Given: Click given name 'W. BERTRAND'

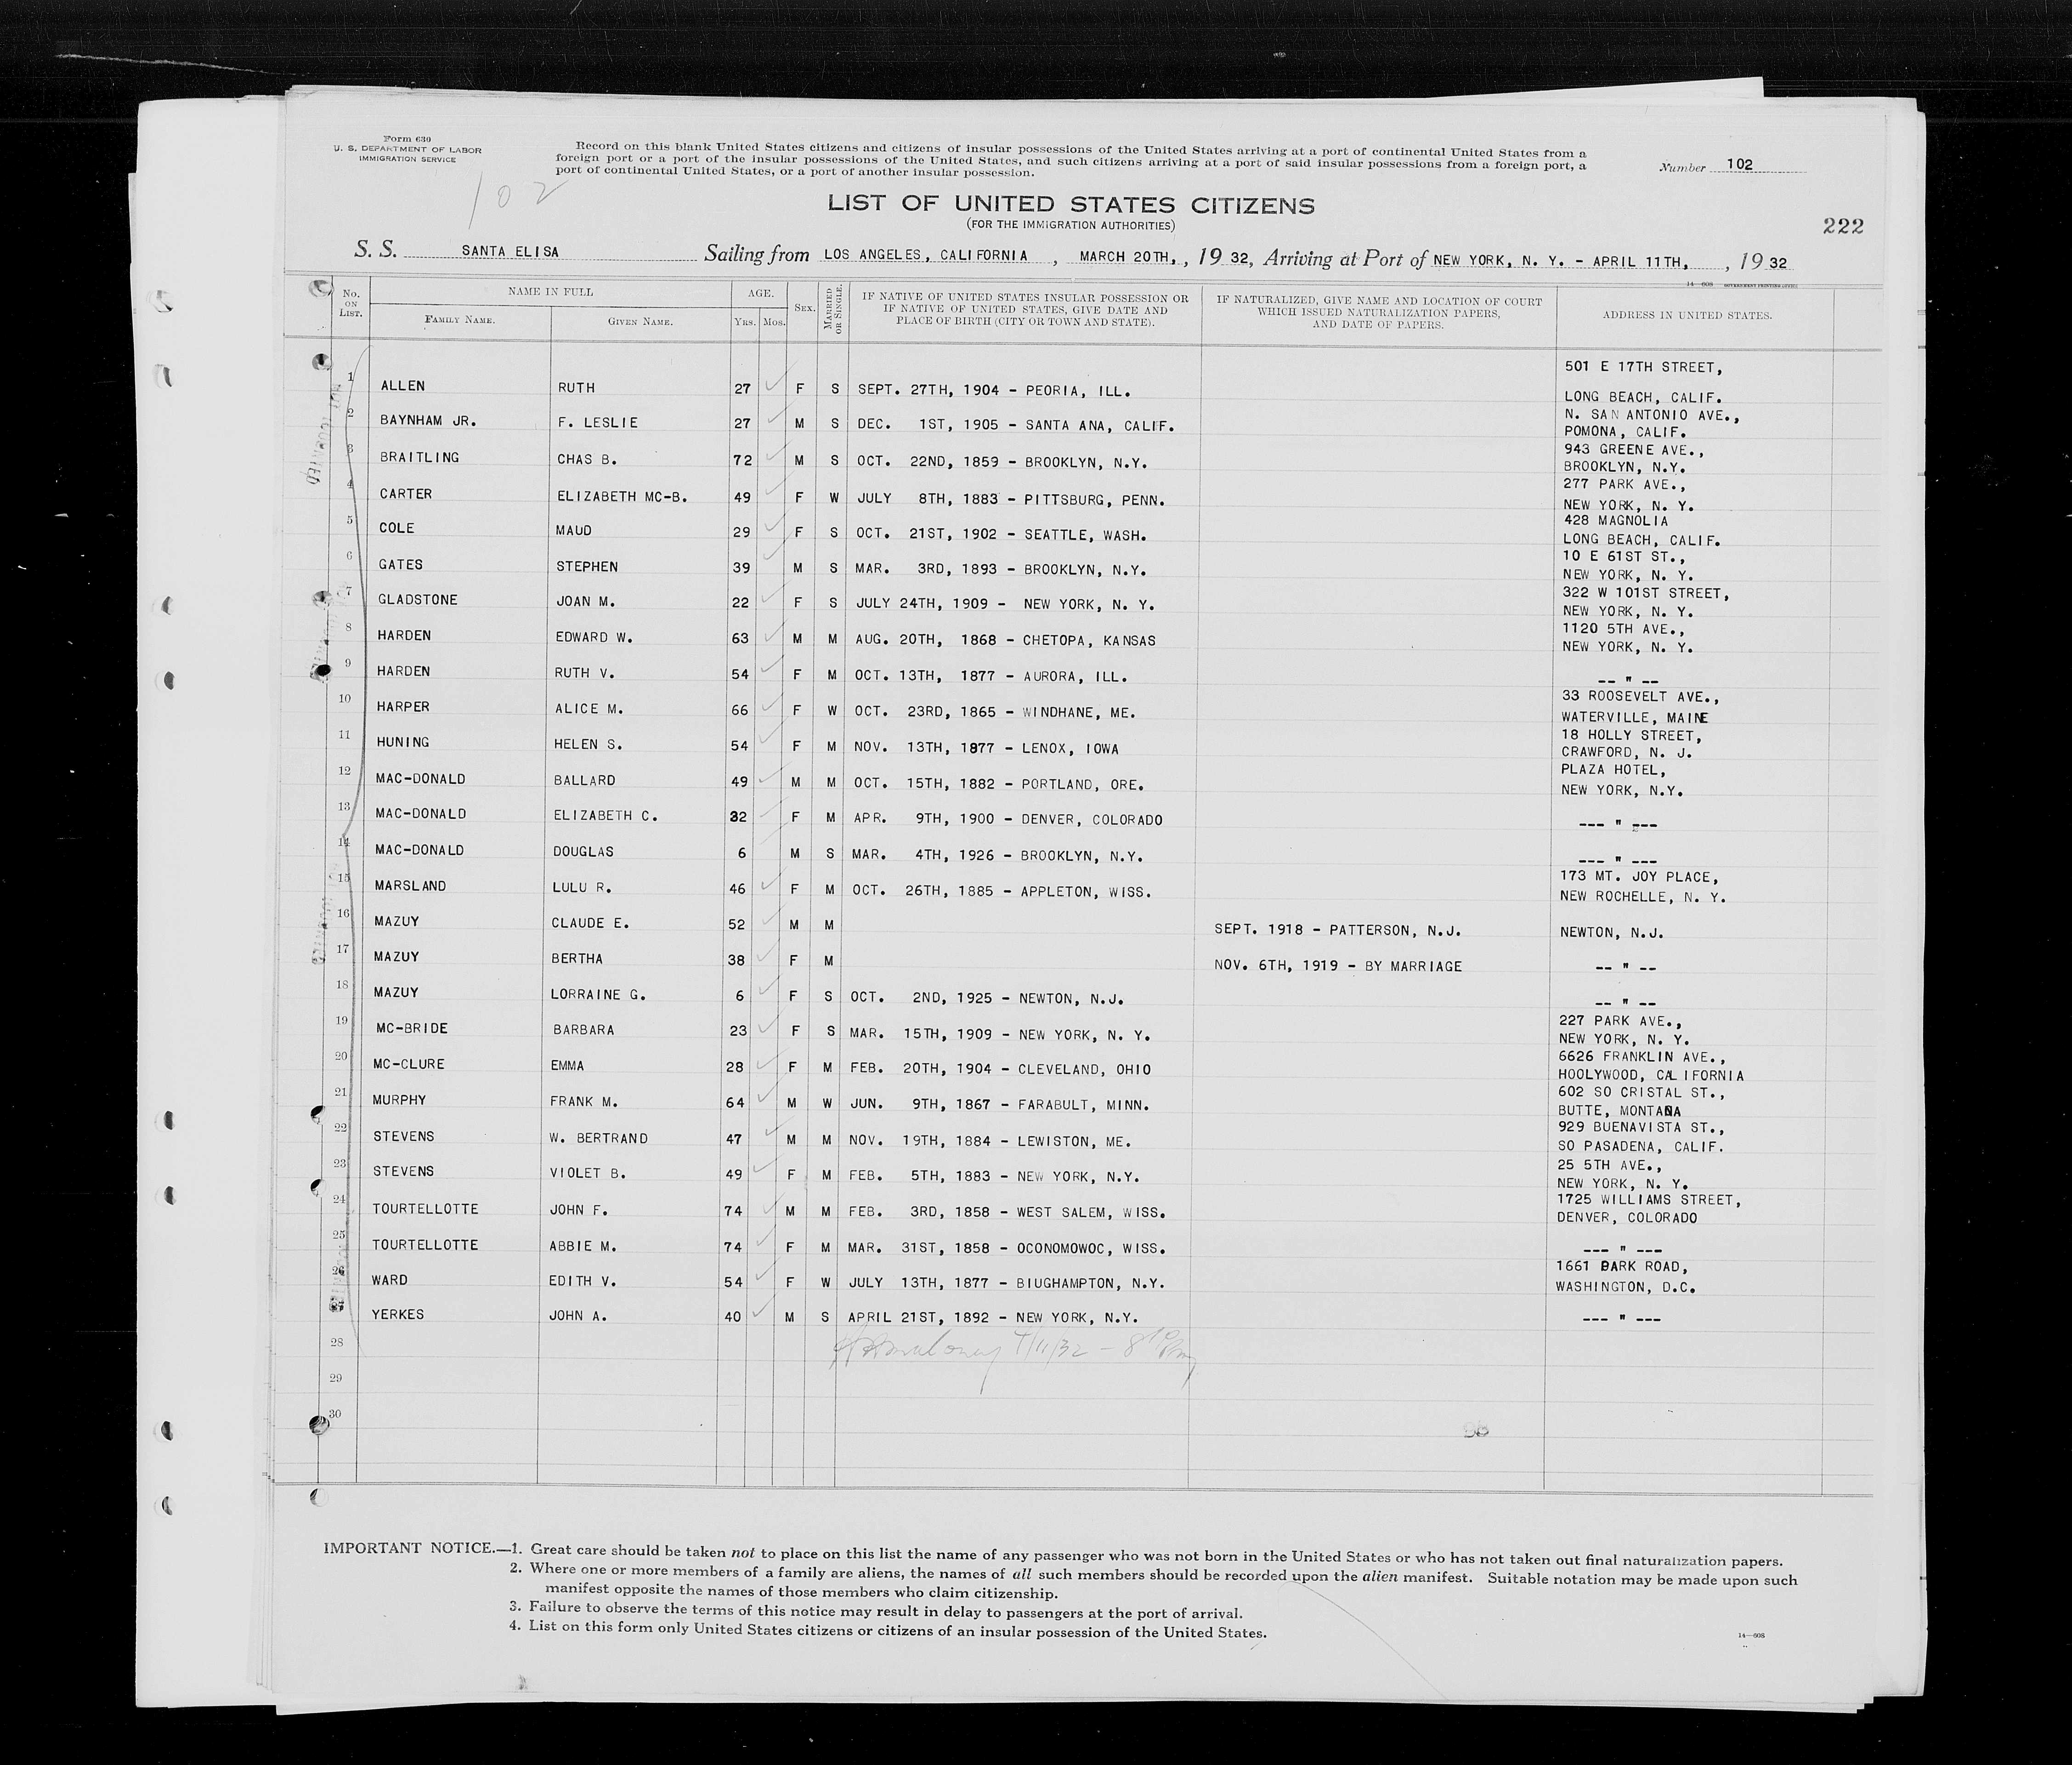Looking at the screenshot, I should click(x=599, y=1138).
